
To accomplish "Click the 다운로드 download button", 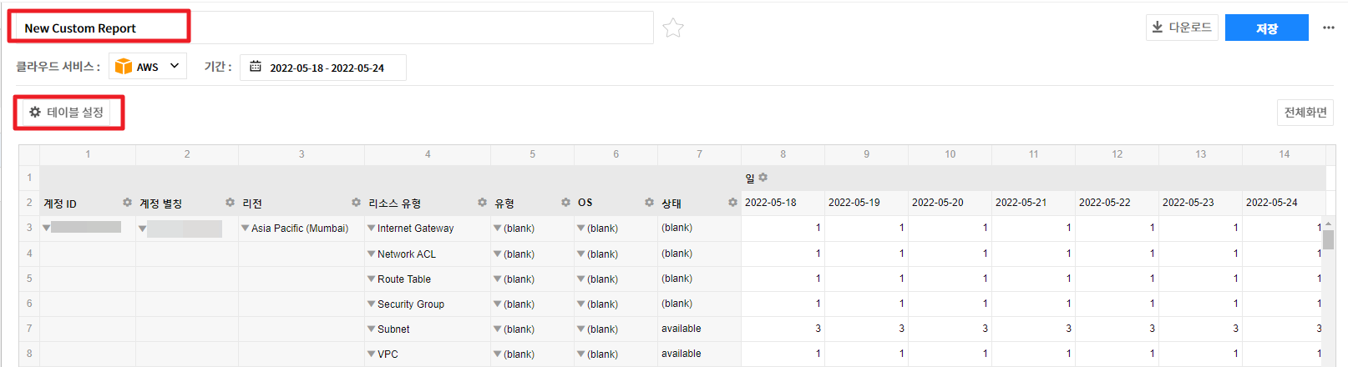I will tap(1181, 28).
